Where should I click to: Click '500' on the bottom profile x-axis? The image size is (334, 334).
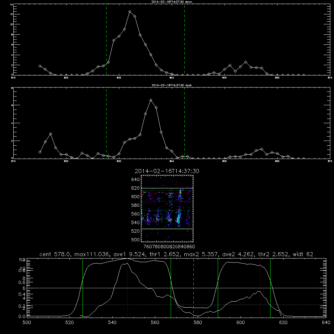27,323
